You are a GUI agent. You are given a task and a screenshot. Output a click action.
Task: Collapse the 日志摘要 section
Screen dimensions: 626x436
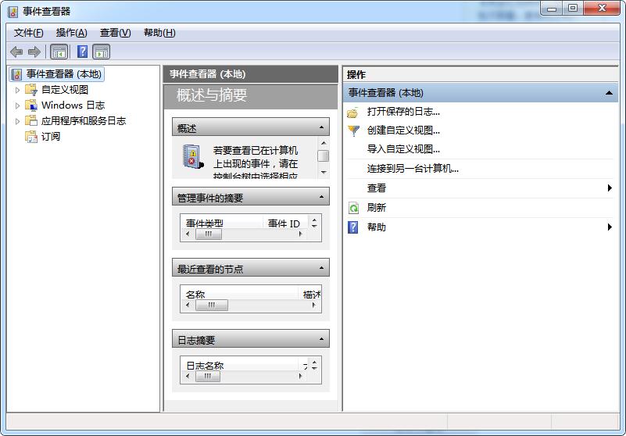(321, 339)
